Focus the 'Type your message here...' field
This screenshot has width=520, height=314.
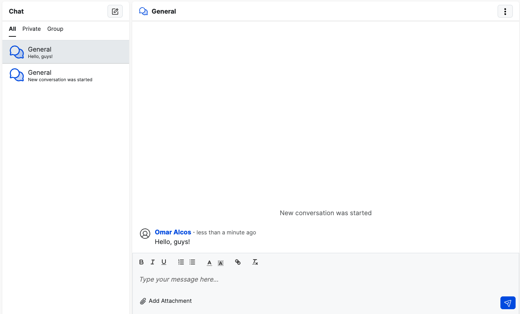coord(326,280)
